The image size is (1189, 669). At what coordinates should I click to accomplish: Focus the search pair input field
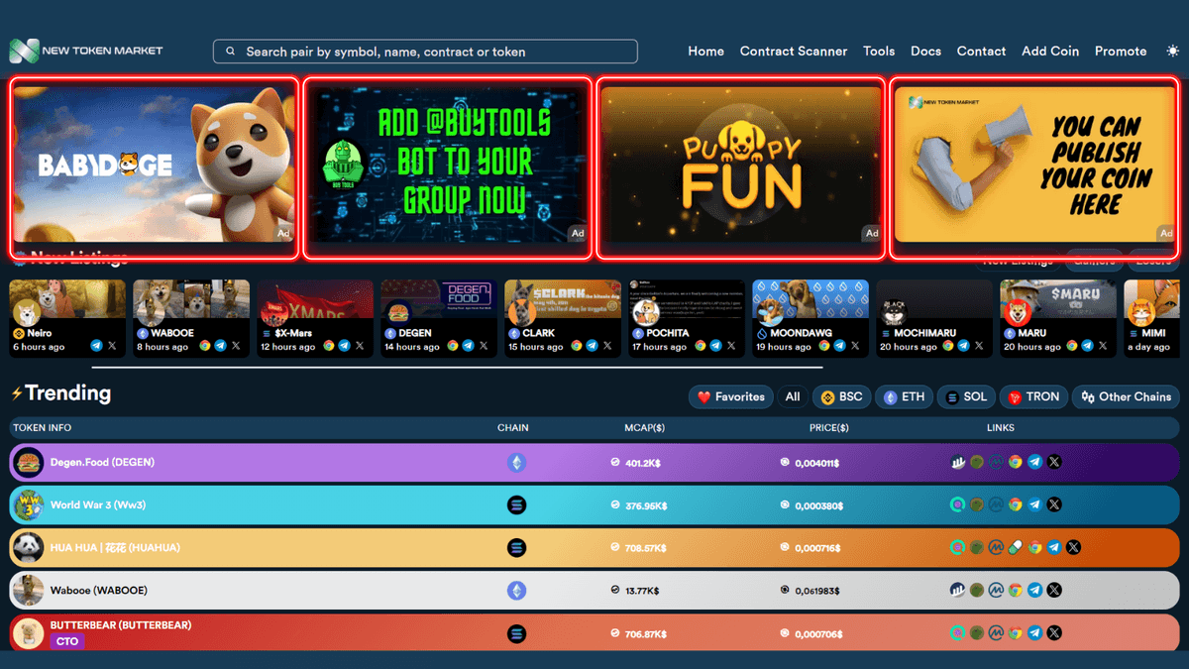tap(425, 52)
